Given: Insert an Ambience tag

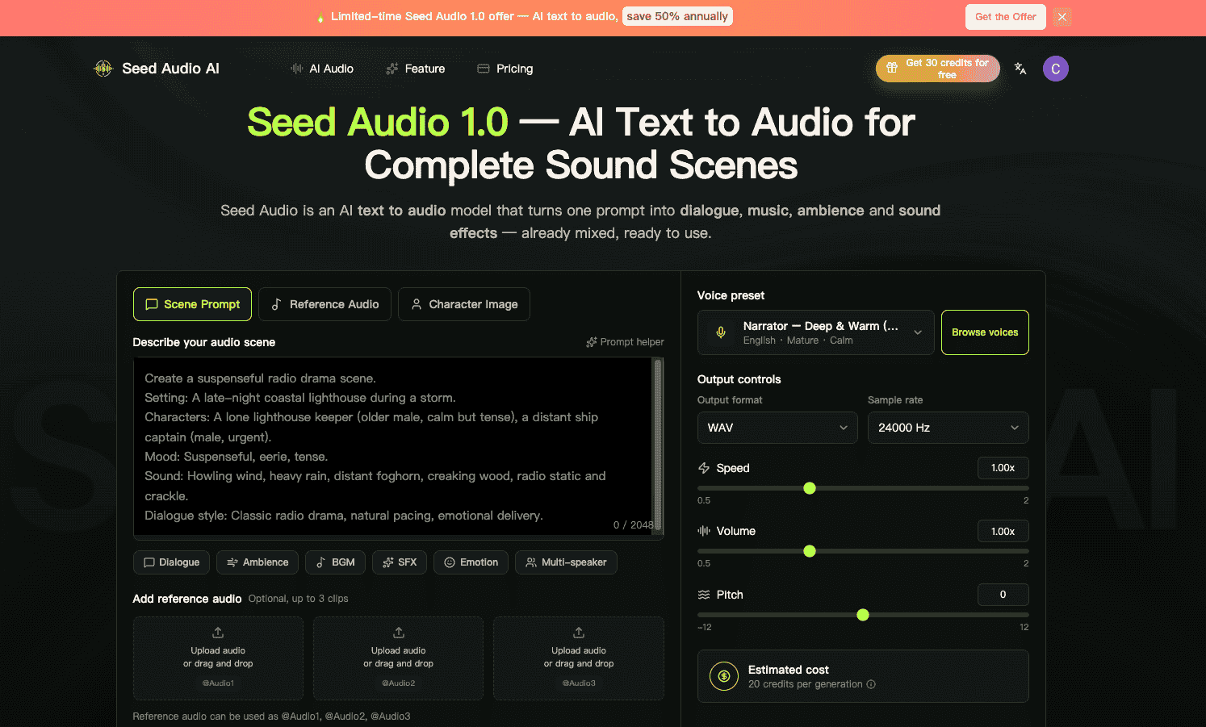Looking at the screenshot, I should pos(258,562).
